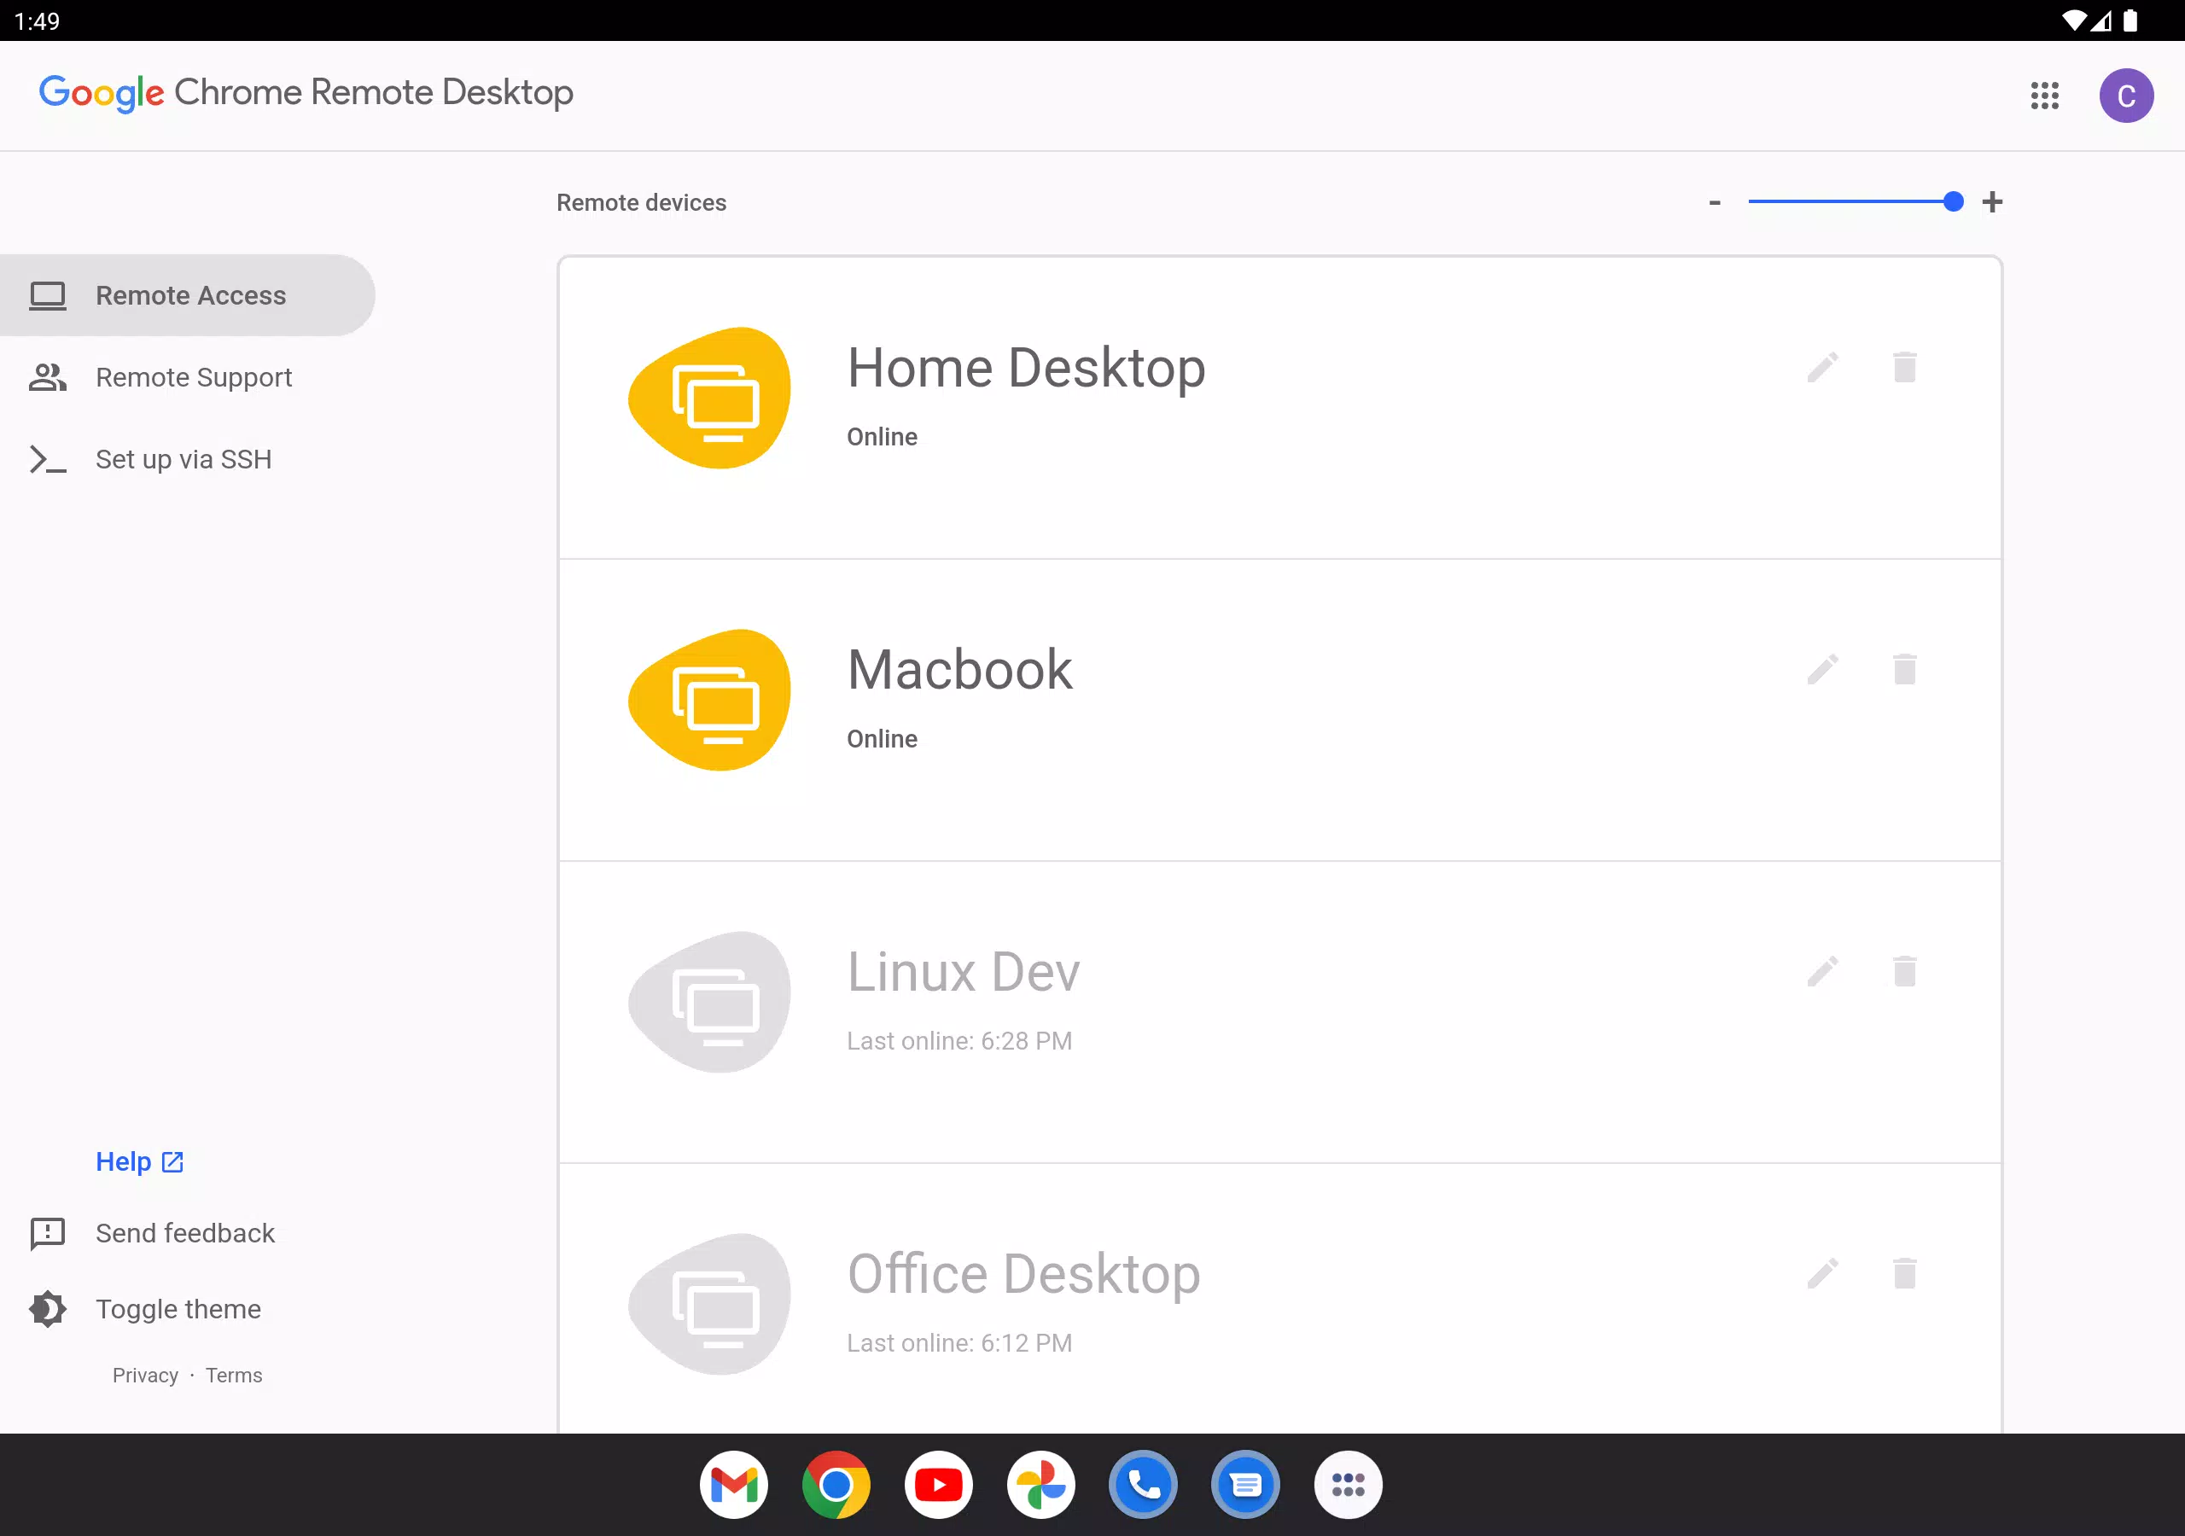Click Last online: 6:12 PM text
The image size is (2185, 1536).
959,1343
